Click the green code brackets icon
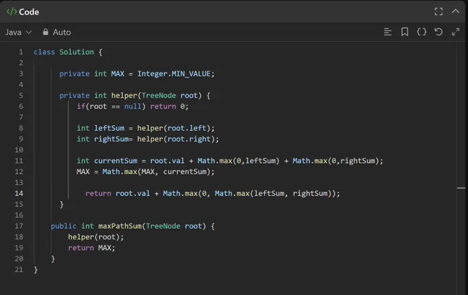Screen dimensions: 468x295 (11, 12)
